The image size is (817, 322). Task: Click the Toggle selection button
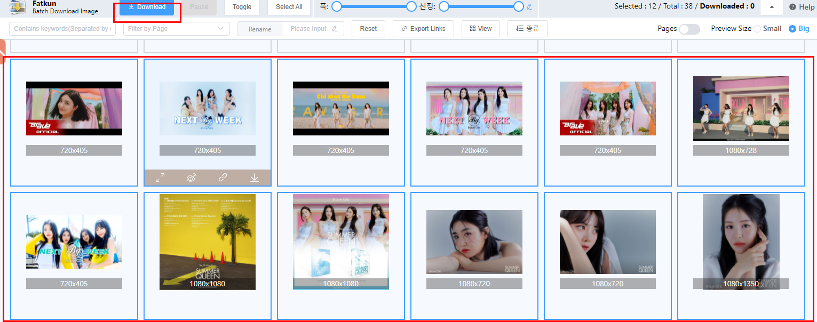pyautogui.click(x=242, y=7)
